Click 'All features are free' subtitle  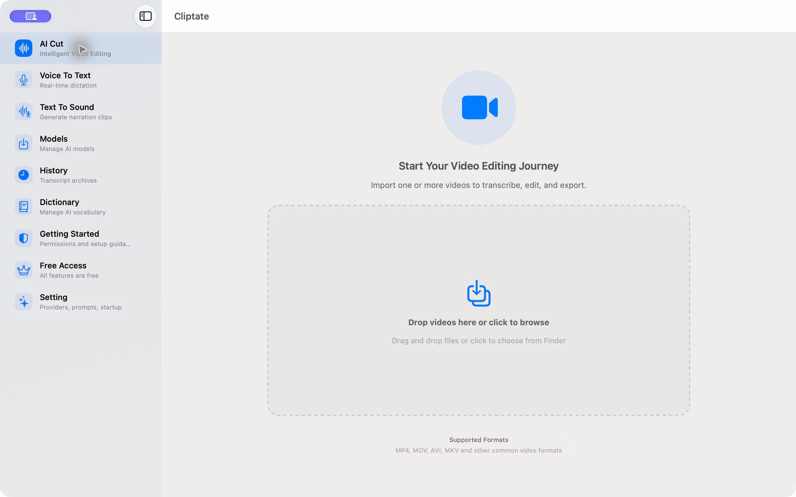(69, 276)
